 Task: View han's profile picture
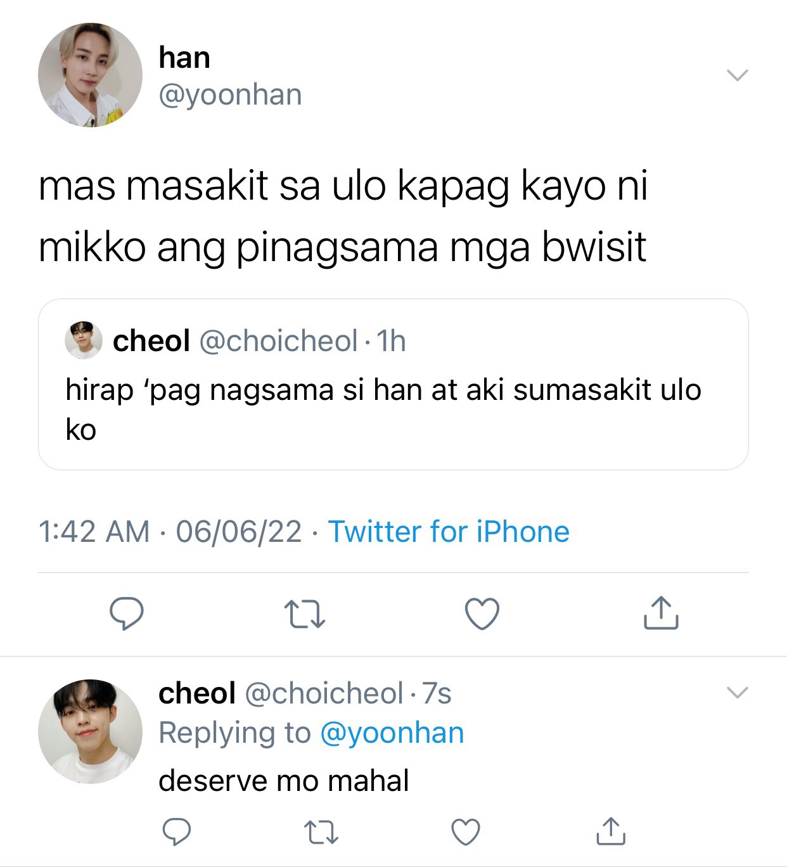point(90,75)
